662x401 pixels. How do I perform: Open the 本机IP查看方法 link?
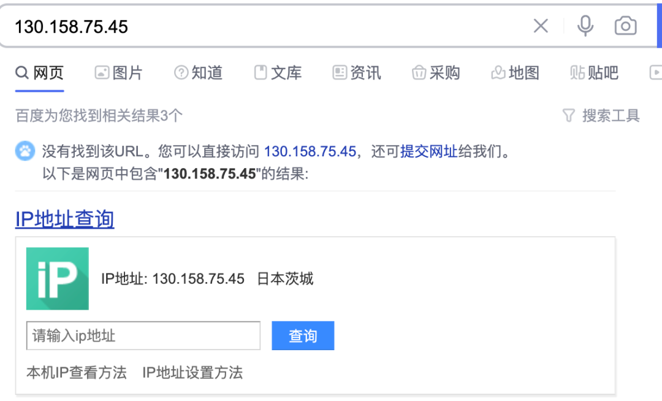coord(77,372)
